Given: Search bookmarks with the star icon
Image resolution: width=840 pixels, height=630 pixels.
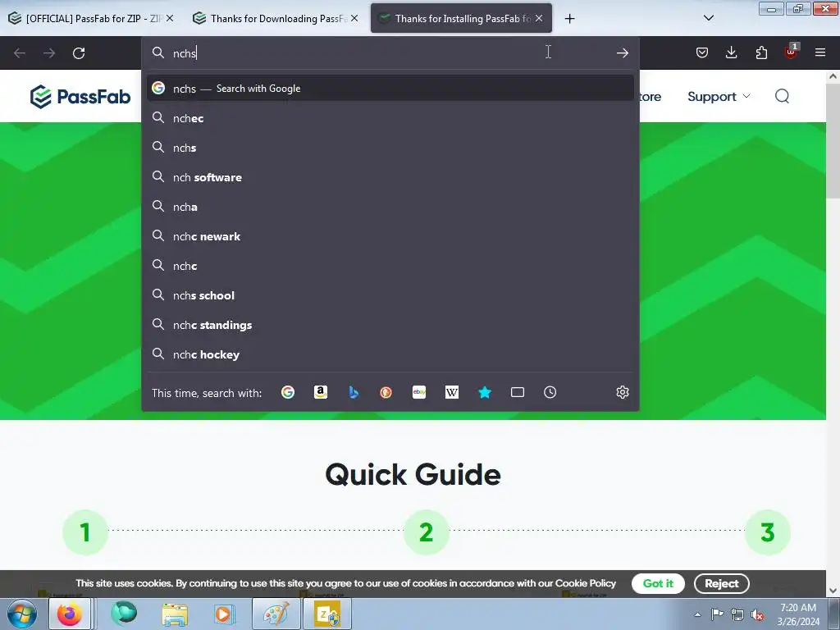Looking at the screenshot, I should [x=485, y=393].
